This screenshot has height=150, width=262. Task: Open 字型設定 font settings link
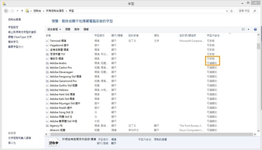[x=13, y=27]
